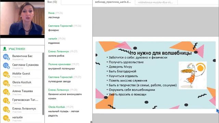
Task: Click chat message золота рибка
Action: [56, 56]
